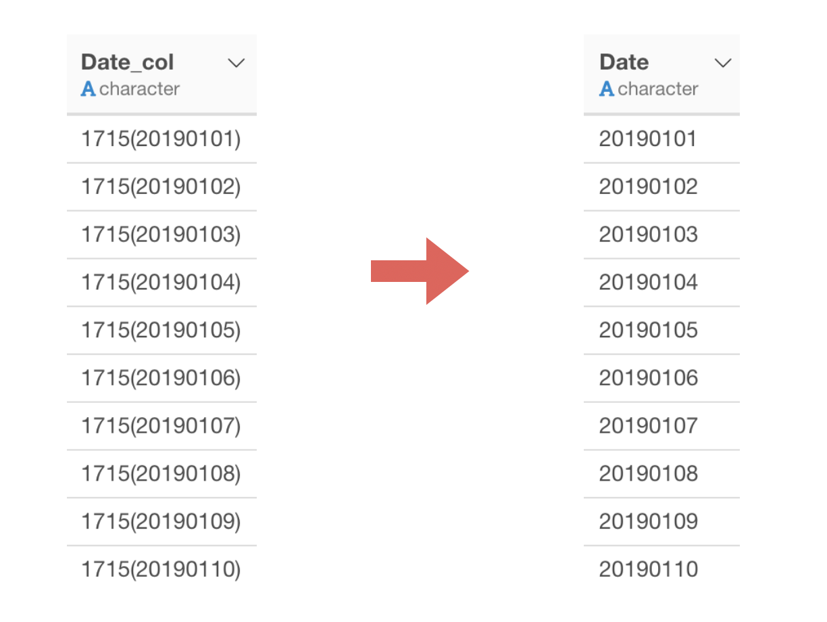827x622 pixels.
Task: Select cell 1715(20190109) in Date_col
Action: pos(161,522)
